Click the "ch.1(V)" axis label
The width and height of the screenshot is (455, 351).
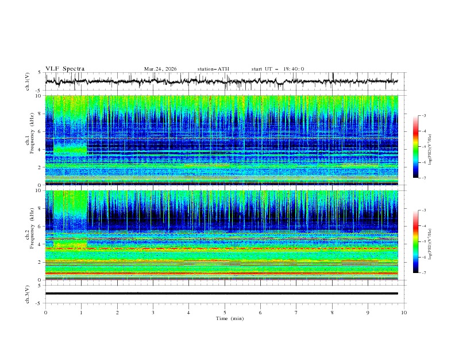click(28, 81)
